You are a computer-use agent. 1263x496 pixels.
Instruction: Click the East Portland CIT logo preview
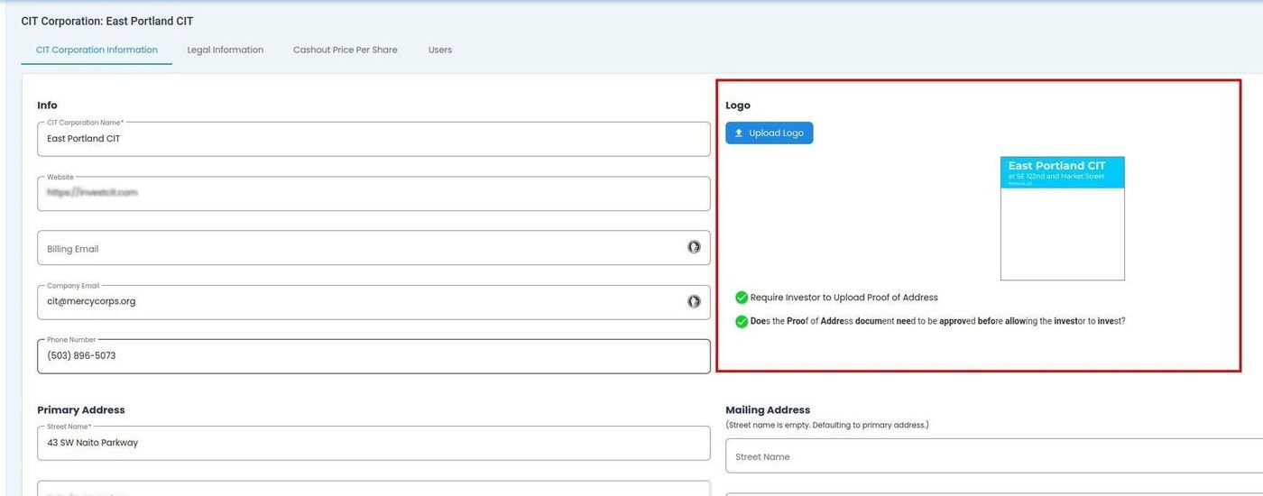[x=1062, y=218]
